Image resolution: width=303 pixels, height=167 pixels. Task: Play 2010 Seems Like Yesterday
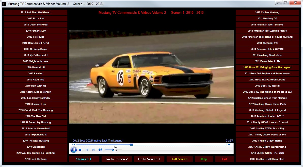tap(36, 92)
